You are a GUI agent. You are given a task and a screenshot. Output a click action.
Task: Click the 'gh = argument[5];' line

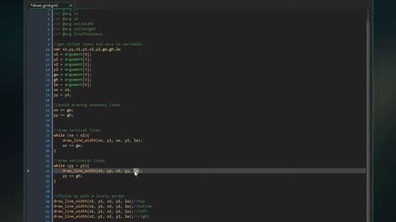click(72, 80)
